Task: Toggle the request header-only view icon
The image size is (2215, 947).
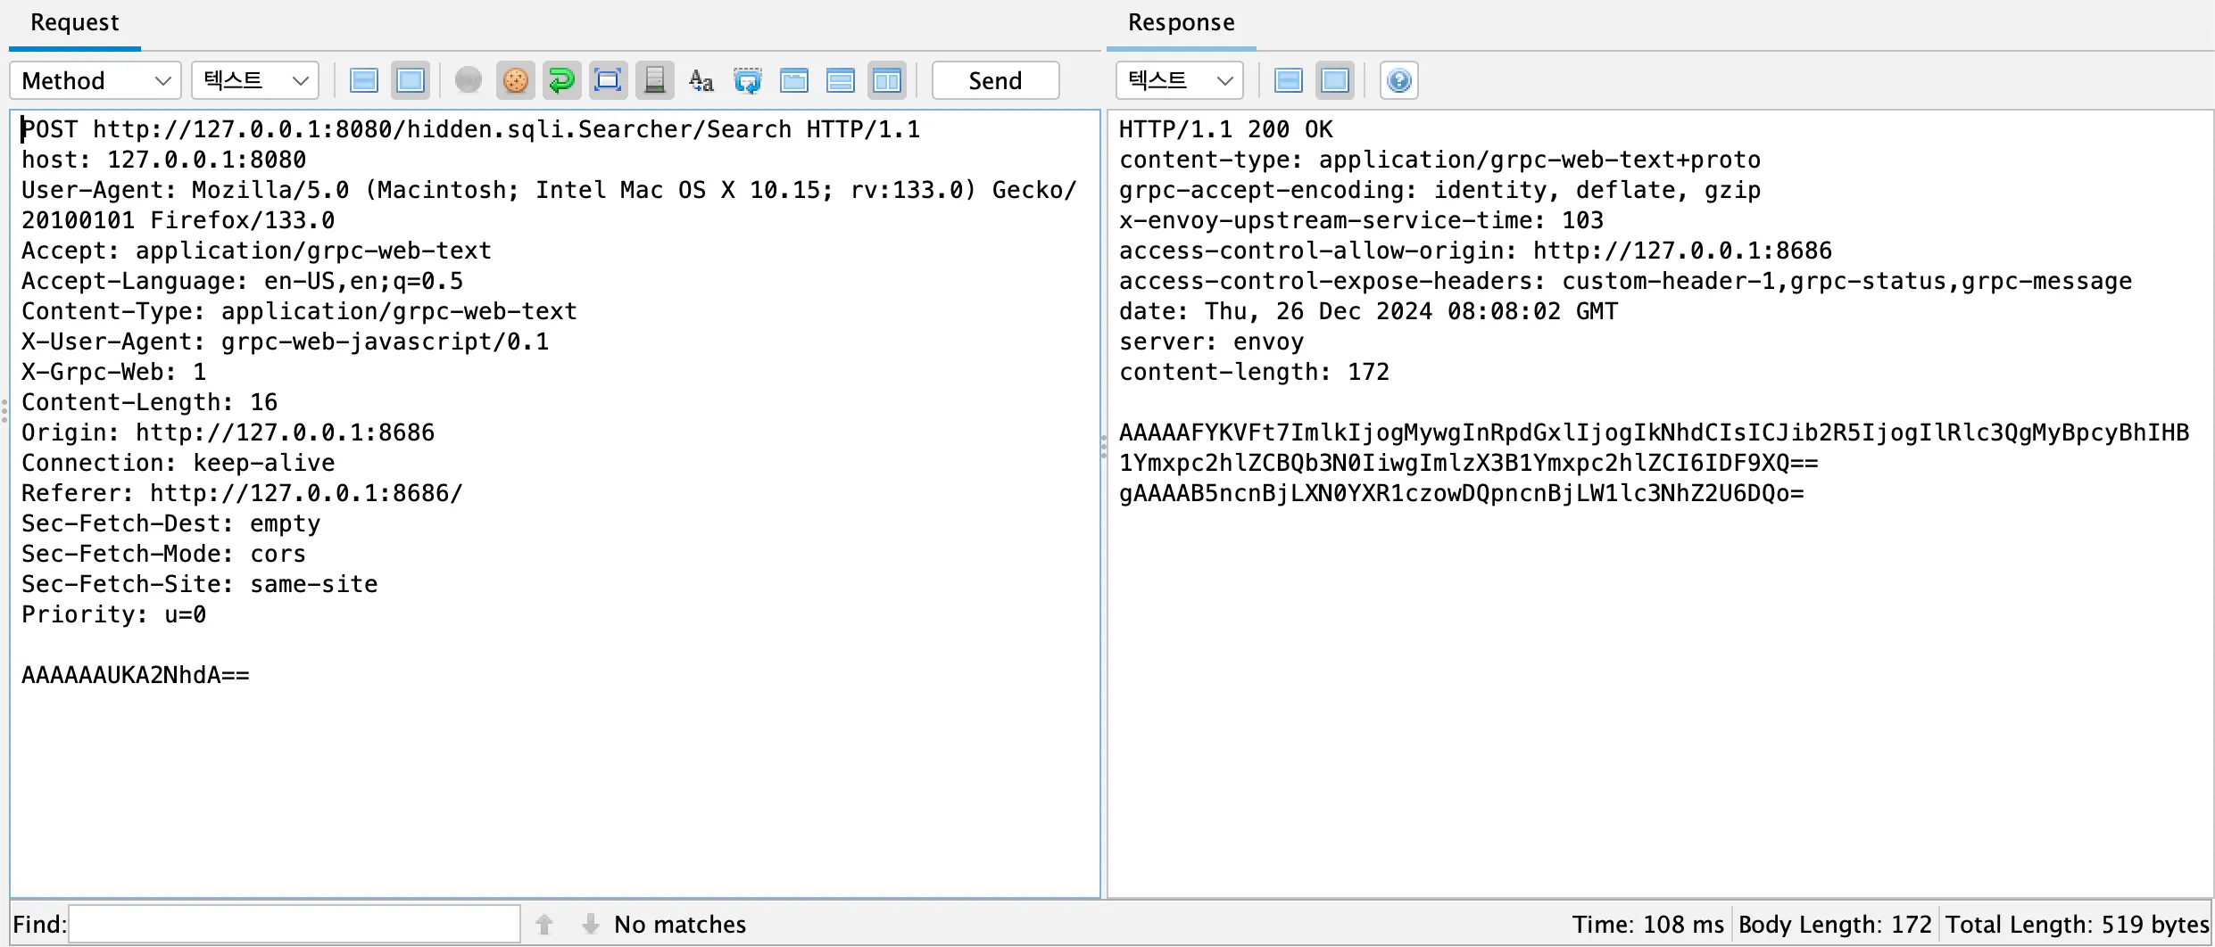Action: (364, 79)
